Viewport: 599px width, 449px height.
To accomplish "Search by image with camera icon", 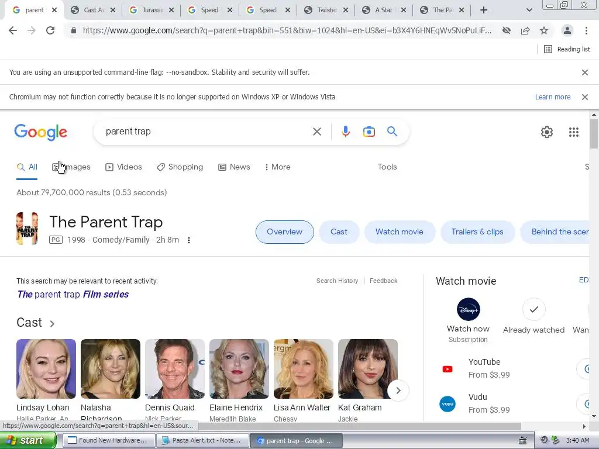I will coord(369,132).
